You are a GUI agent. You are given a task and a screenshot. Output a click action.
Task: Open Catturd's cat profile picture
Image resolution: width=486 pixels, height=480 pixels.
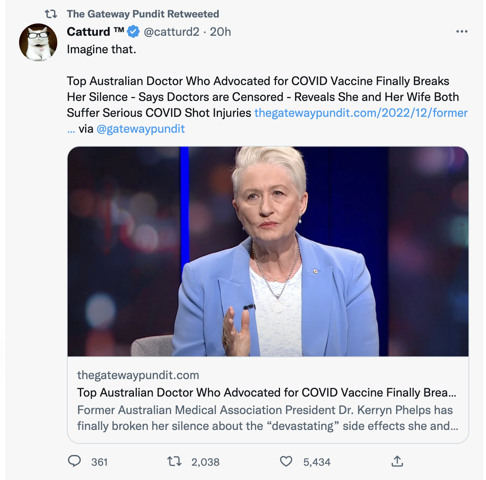(38, 43)
